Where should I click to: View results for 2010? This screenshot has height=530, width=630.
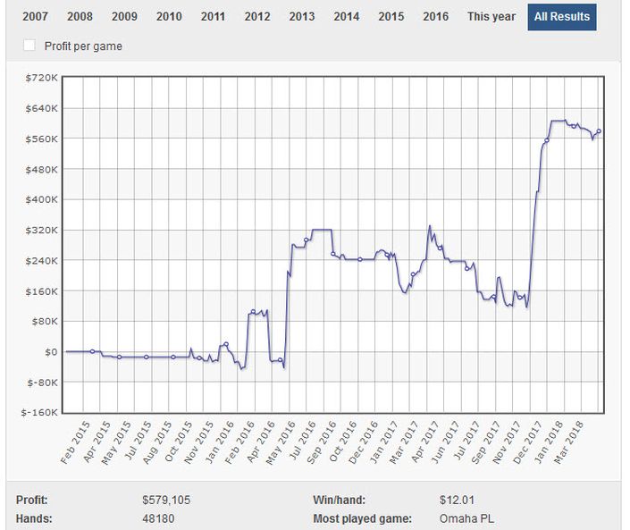(x=169, y=16)
